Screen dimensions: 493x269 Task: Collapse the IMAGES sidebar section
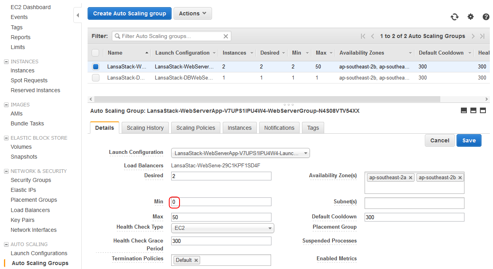click(6, 105)
